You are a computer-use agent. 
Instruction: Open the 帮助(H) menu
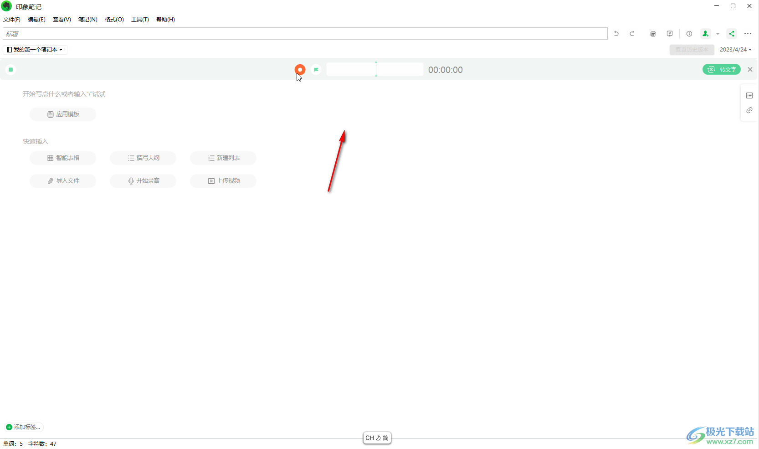(165, 20)
